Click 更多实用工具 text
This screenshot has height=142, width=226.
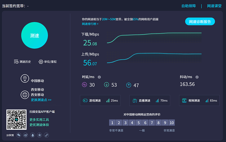pyautogui.click(x=39, y=119)
